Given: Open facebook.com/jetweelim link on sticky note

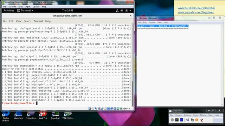Looking at the screenshot, I should [196, 8].
